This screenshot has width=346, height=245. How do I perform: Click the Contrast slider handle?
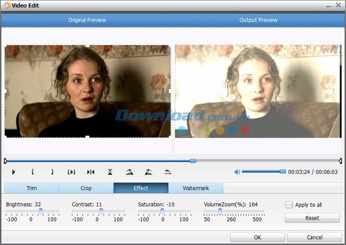tap(101, 211)
